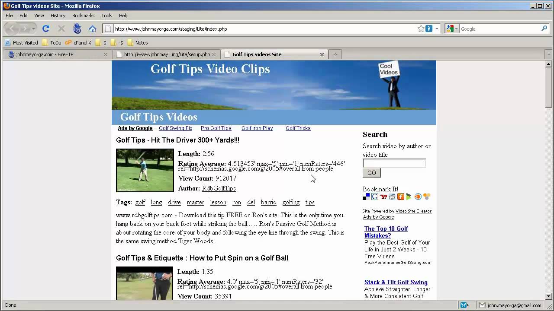Open the $ bookmarks folder

[x=100, y=43]
